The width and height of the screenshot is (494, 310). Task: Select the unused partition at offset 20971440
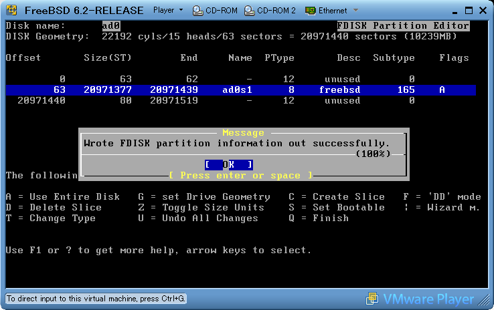[241, 101]
